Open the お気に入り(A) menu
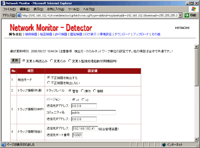The image size is (200, 148). (x=56, y=9)
